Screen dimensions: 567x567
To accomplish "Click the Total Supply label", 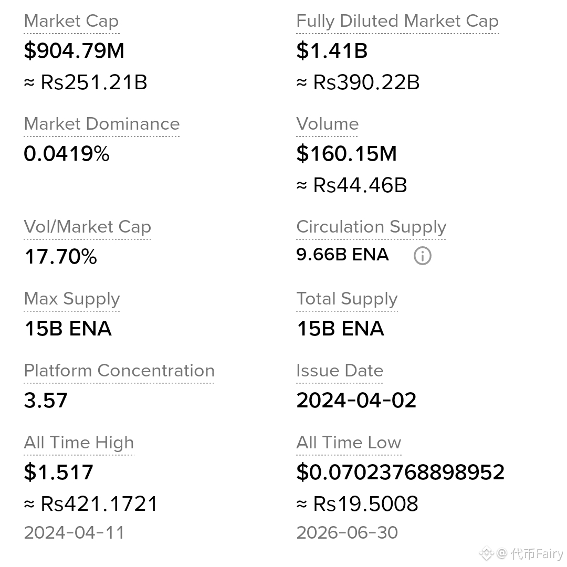I will 347,299.
